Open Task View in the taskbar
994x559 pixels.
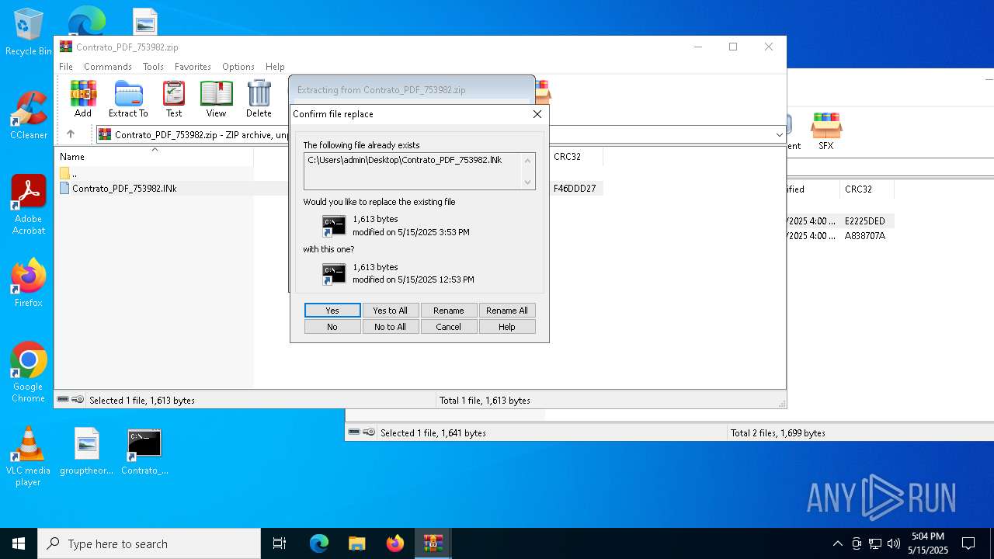click(280, 543)
